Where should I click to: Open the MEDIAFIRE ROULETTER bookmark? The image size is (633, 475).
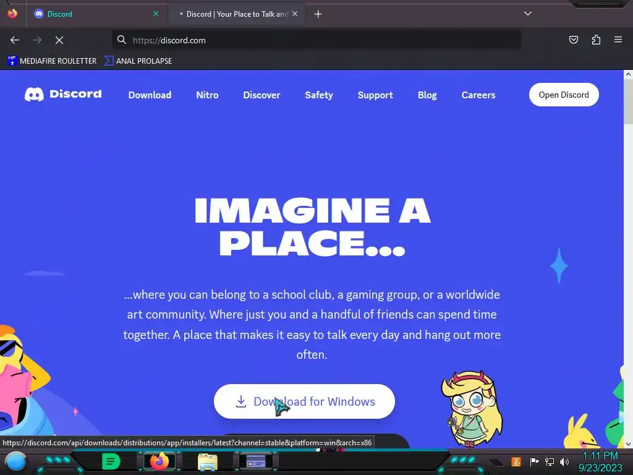[52, 61]
